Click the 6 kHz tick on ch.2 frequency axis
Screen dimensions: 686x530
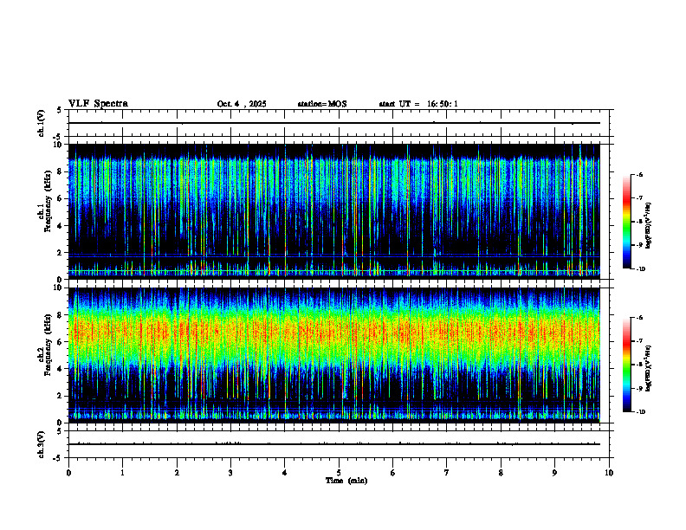(61, 342)
